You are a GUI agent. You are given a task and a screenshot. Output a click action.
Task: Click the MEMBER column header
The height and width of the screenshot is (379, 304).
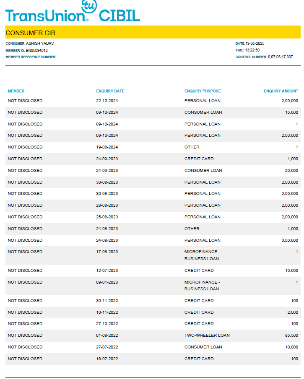16,91
